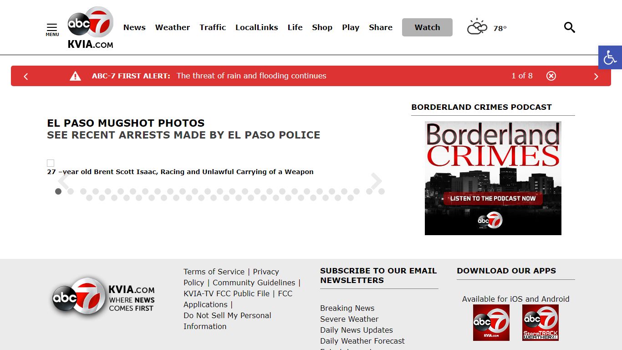
Task: Subscribe to Daily Weather Forecast newsletter
Action: 362,341
